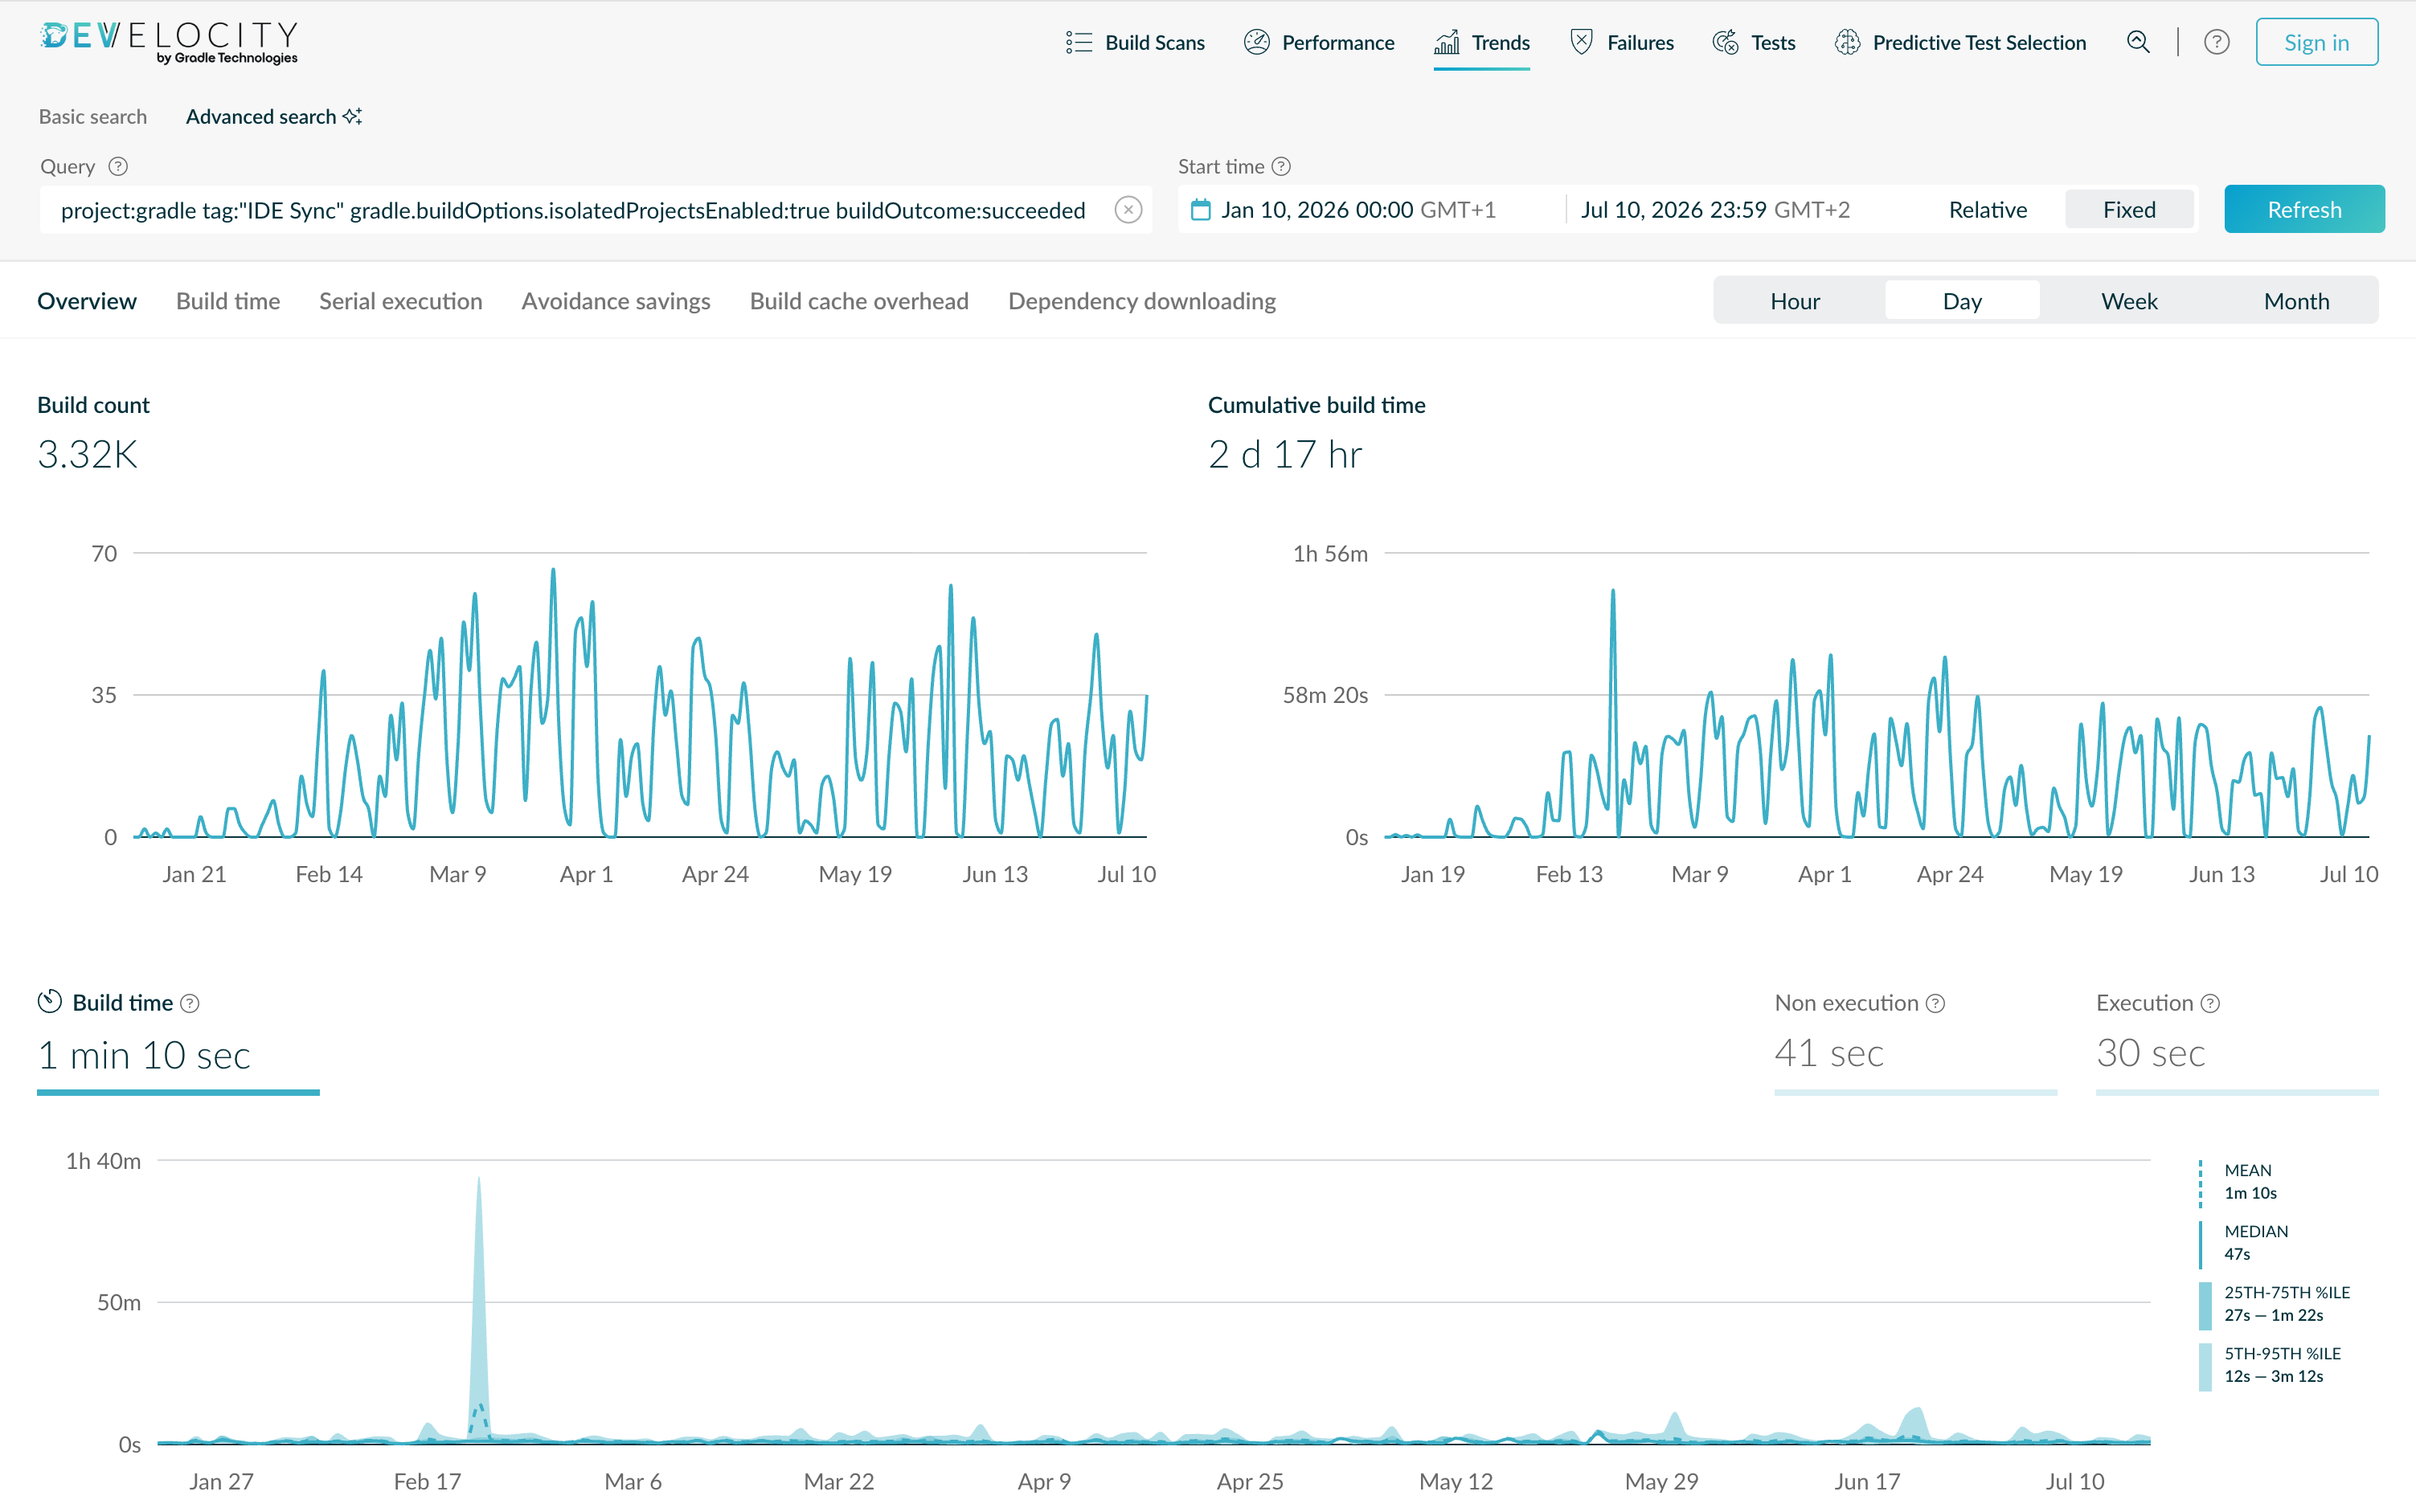The image size is (2416, 1512).
Task: Click the Trends chart icon
Action: pyautogui.click(x=1447, y=42)
